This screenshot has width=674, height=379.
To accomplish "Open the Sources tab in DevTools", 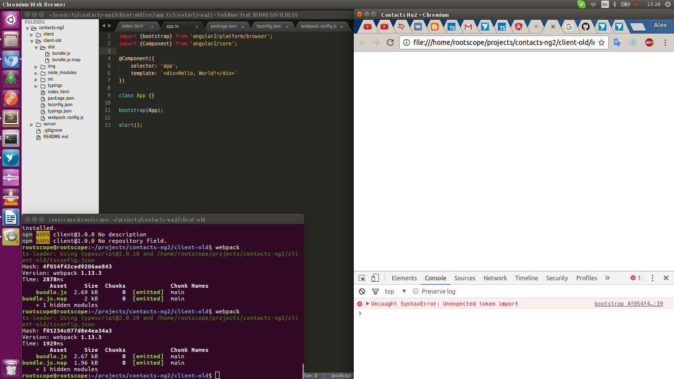I will pos(465,278).
